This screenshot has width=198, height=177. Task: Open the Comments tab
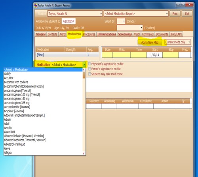pos(148,34)
